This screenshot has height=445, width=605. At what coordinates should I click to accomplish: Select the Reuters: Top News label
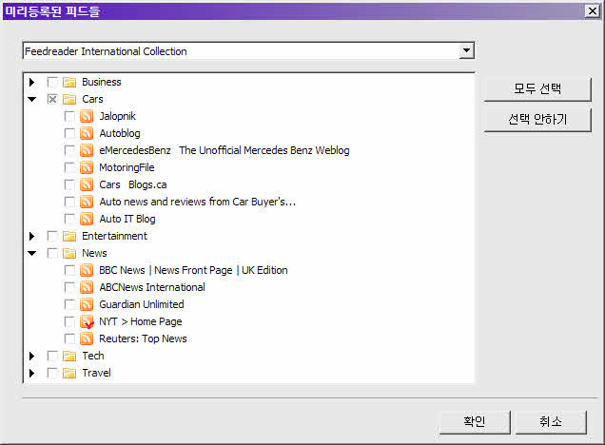143,339
